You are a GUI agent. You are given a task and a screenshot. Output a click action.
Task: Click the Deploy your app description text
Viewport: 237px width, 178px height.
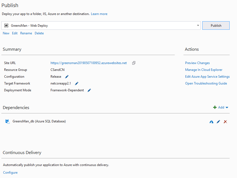point(46,14)
